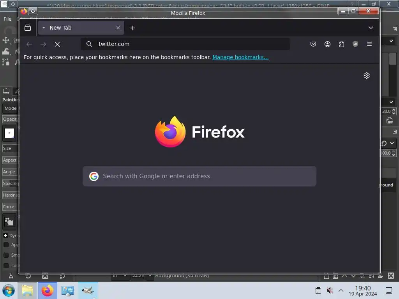This screenshot has height=299, width=399.
Task: Open the clock showing 19:40
Action: coord(363,290)
